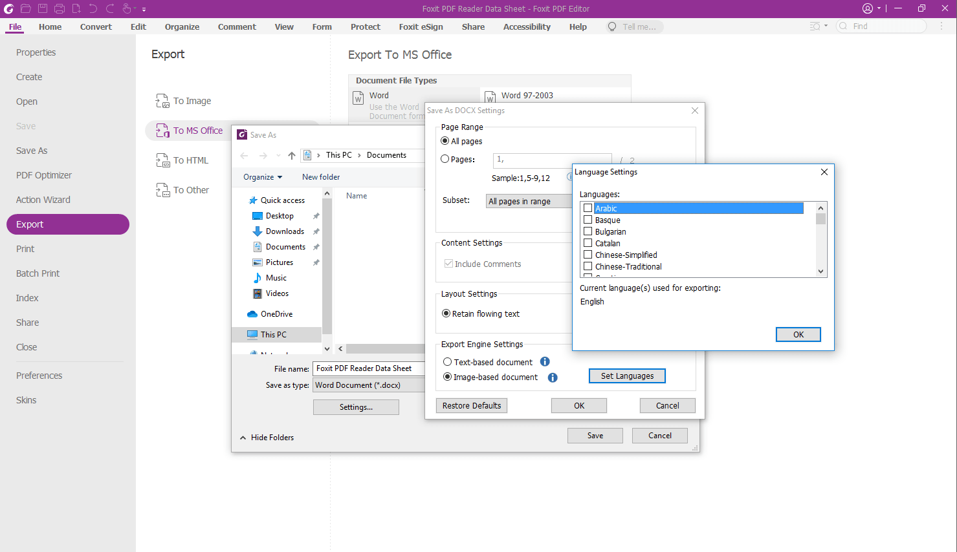Click OK in Language Settings dialog
Screen dimensions: 957x552
click(798, 334)
